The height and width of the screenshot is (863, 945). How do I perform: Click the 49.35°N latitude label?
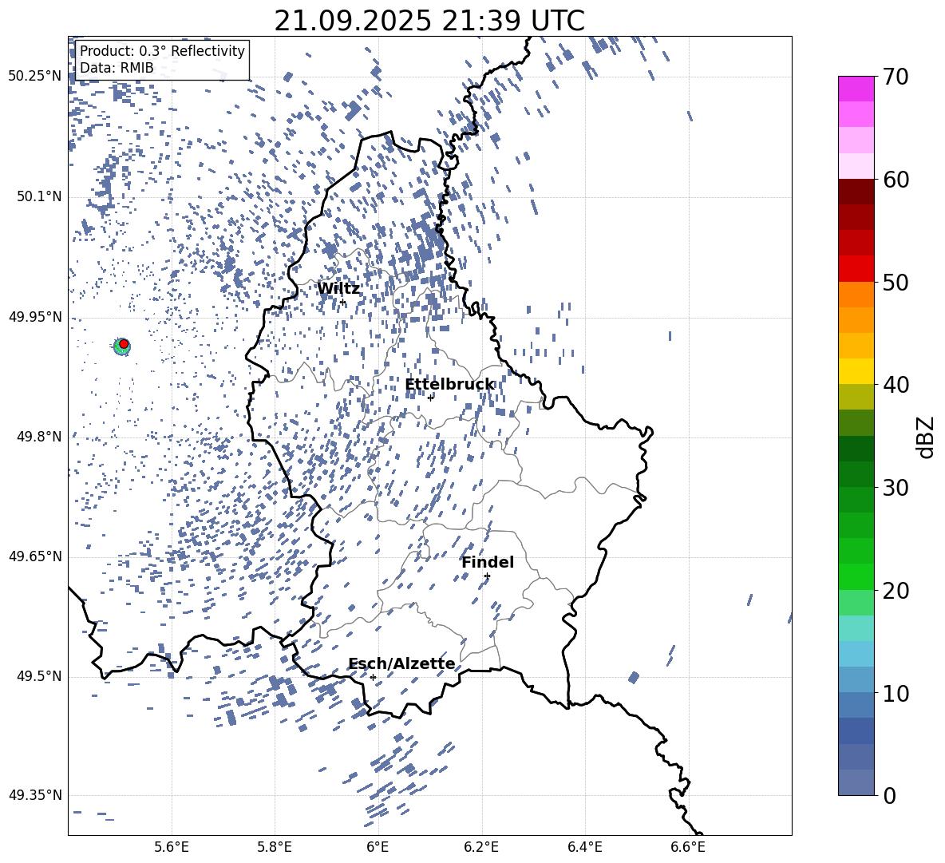35,795
